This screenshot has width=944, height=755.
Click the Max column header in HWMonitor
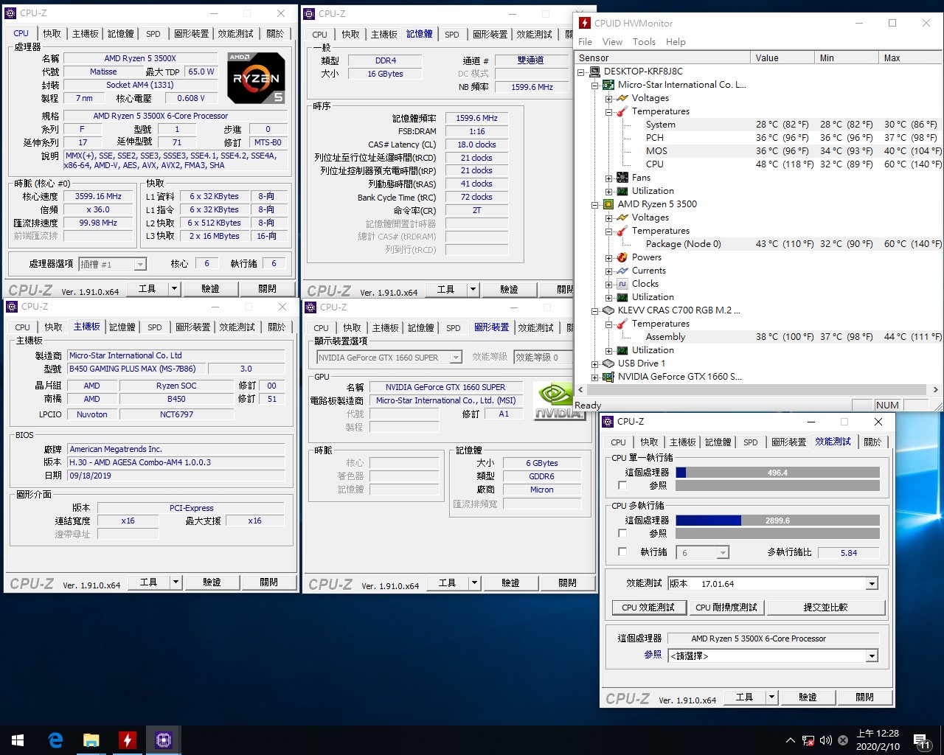click(x=911, y=58)
